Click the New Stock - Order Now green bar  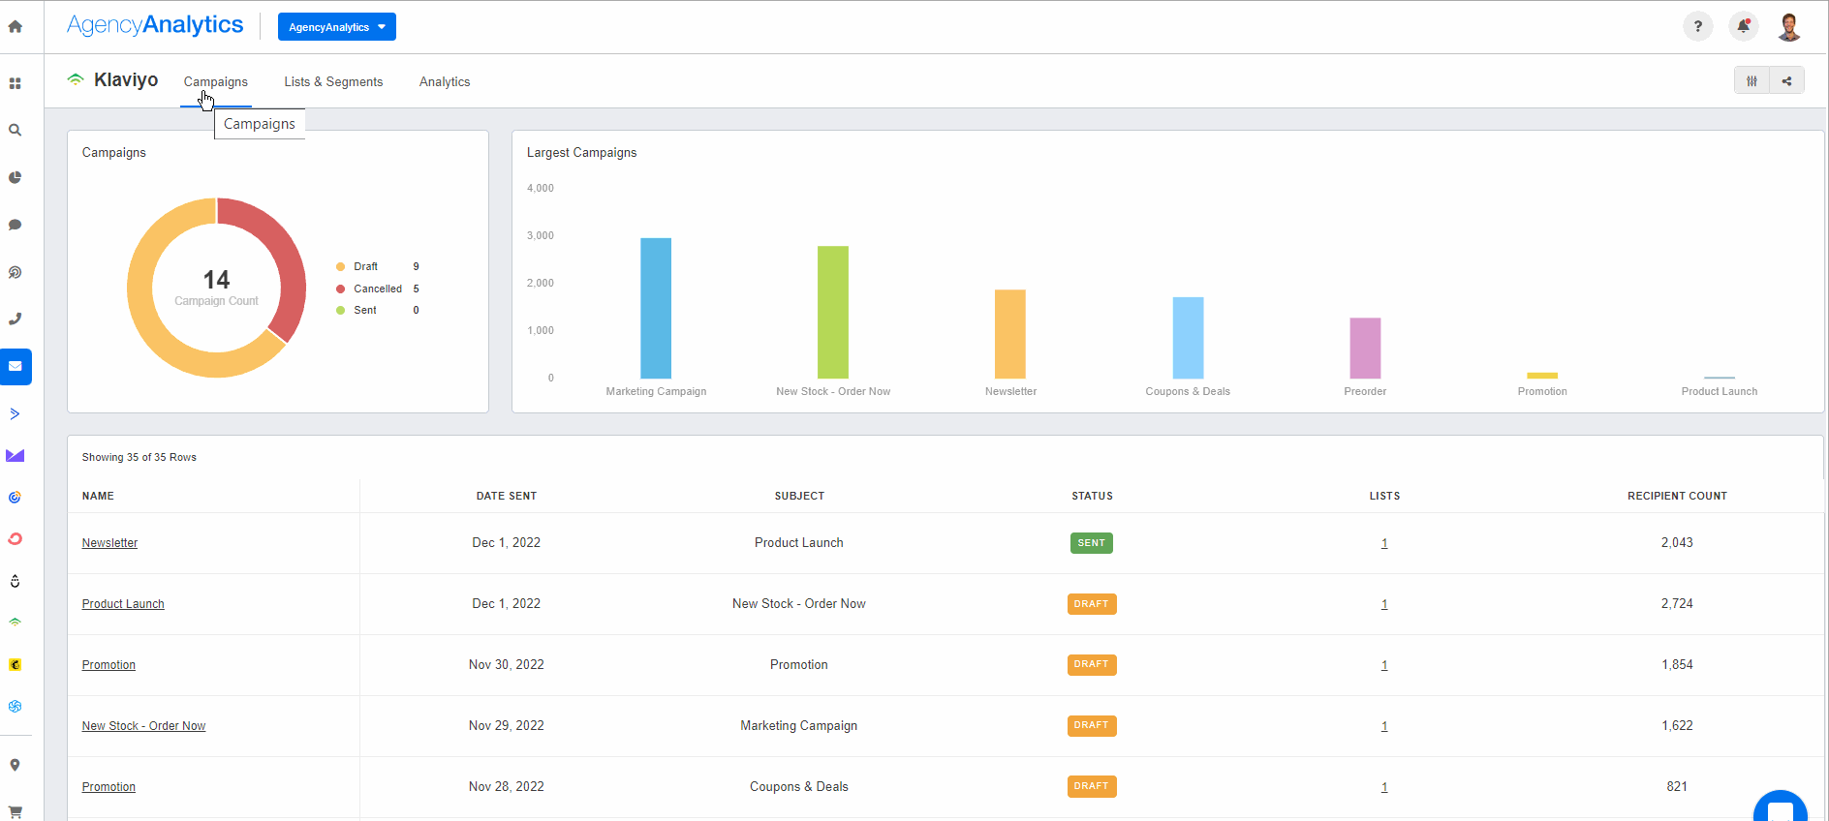(833, 312)
